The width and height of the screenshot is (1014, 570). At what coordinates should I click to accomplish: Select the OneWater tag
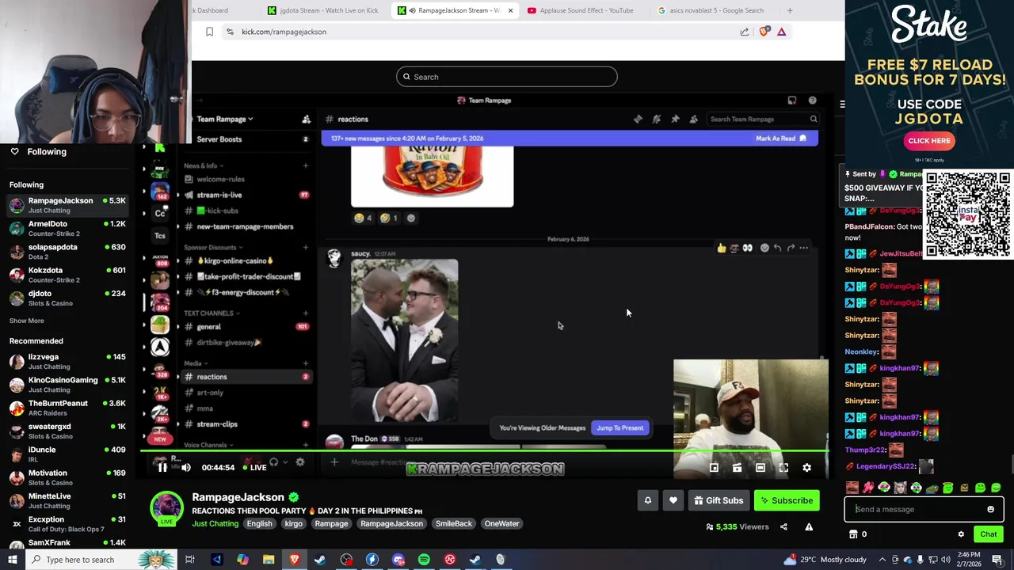pyautogui.click(x=502, y=523)
